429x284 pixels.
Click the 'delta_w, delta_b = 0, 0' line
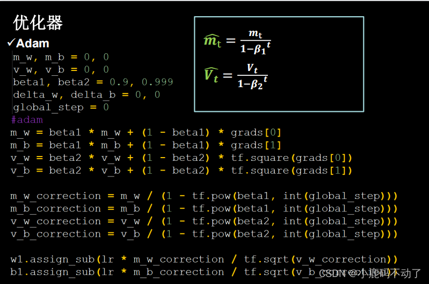pyautogui.click(x=86, y=95)
